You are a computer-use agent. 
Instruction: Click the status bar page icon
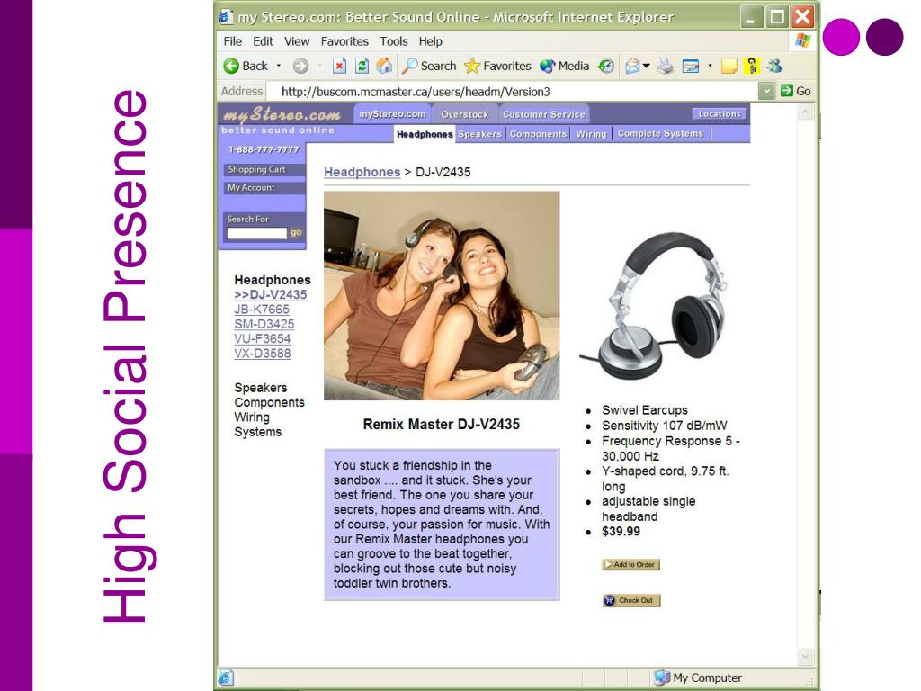(226, 678)
